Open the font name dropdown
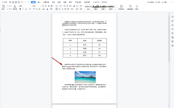The width and height of the screenshot is (174, 108). [30, 6]
